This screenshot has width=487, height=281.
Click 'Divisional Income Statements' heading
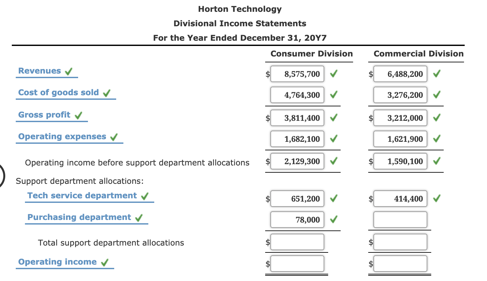240,24
